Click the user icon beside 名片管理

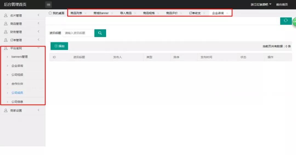pyautogui.click(x=6, y=15)
